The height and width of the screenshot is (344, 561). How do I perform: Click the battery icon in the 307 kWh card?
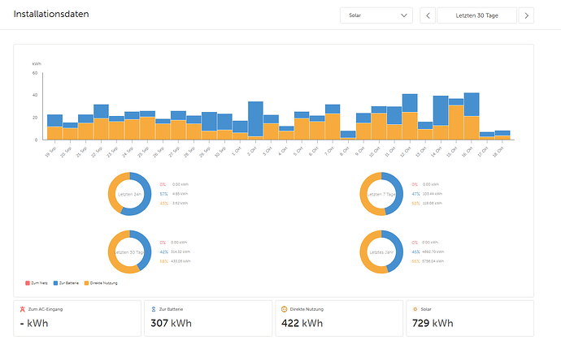154,309
